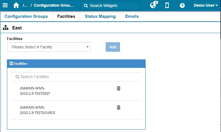The image size is (221, 132).
Task: Select the Facilities tab
Action: point(66,16)
